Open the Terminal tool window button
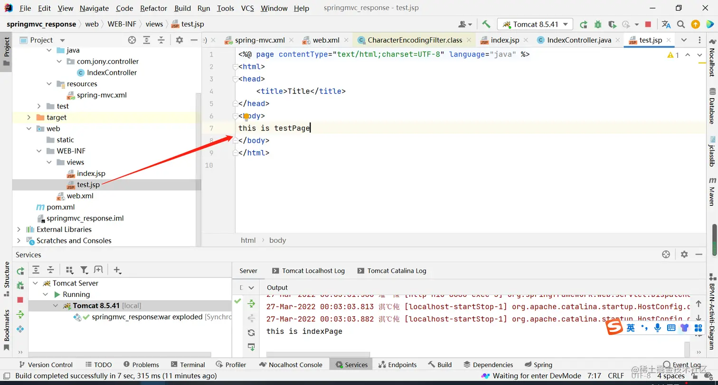This screenshot has width=718, height=385. tap(188, 365)
